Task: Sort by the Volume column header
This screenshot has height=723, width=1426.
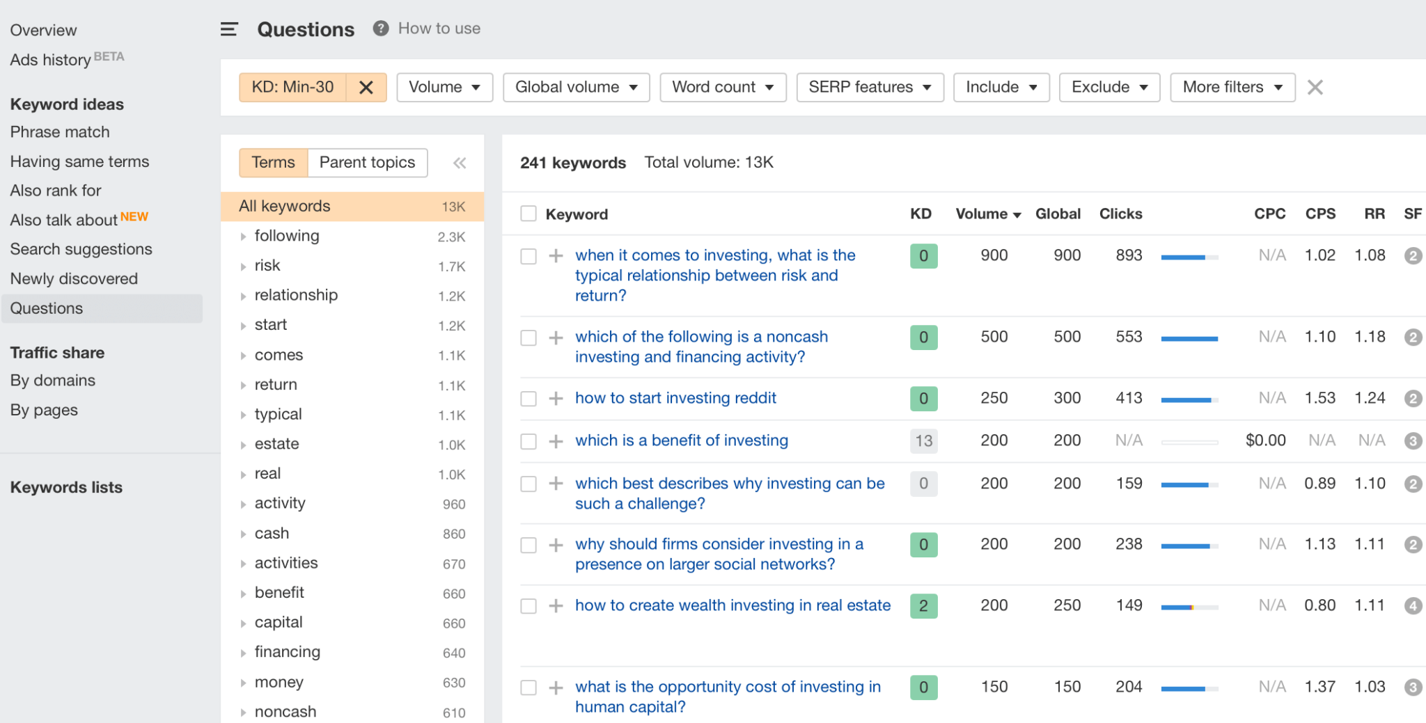Action: pos(987,214)
